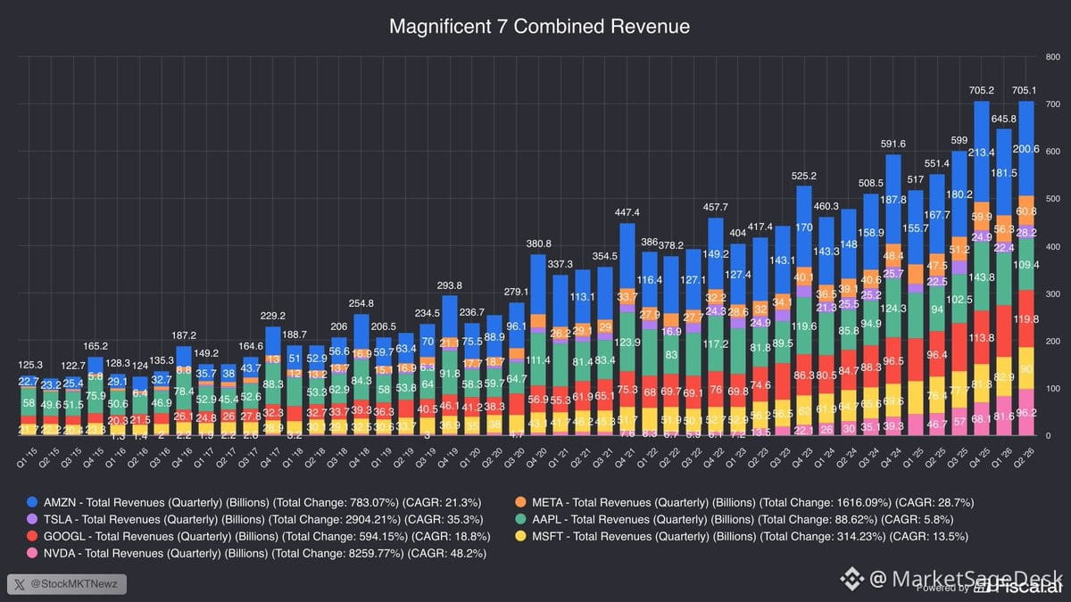The height and width of the screenshot is (602, 1071).
Task: Click the 254.8 bar total label
Action: [361, 303]
